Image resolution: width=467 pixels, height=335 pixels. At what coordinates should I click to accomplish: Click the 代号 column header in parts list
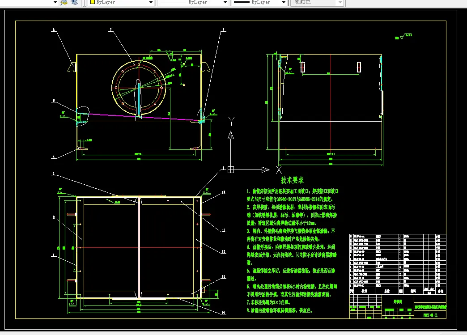pyautogui.click(x=364, y=291)
